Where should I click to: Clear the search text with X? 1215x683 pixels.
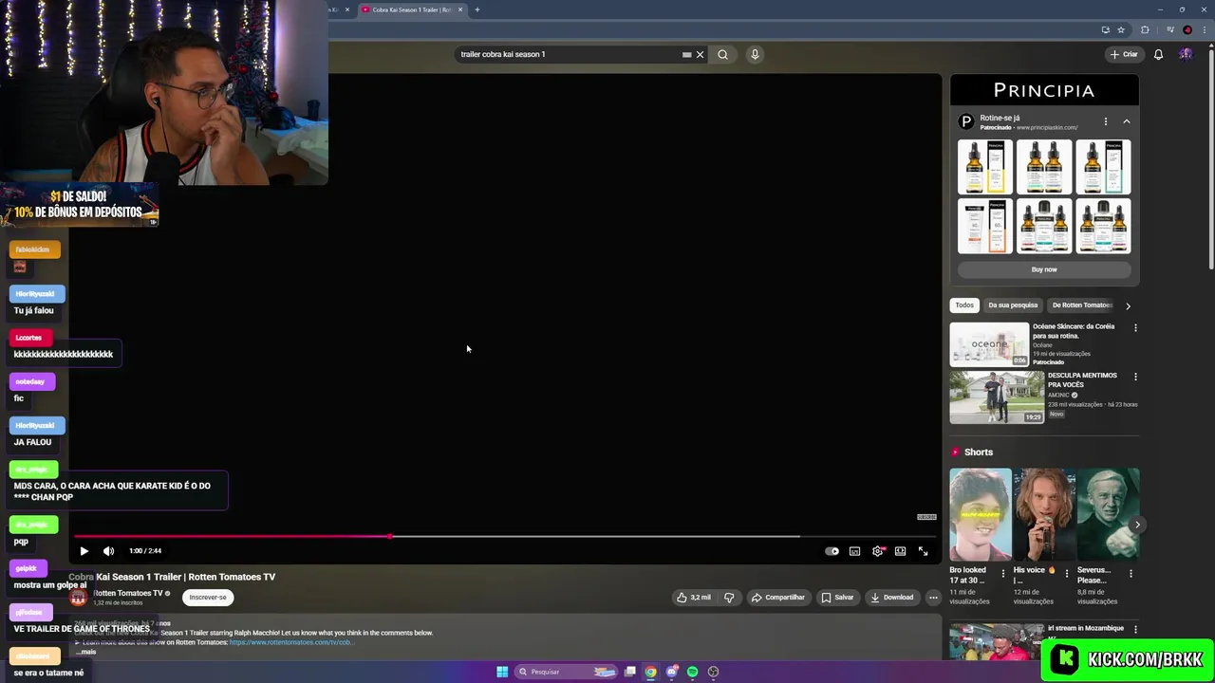coord(701,54)
